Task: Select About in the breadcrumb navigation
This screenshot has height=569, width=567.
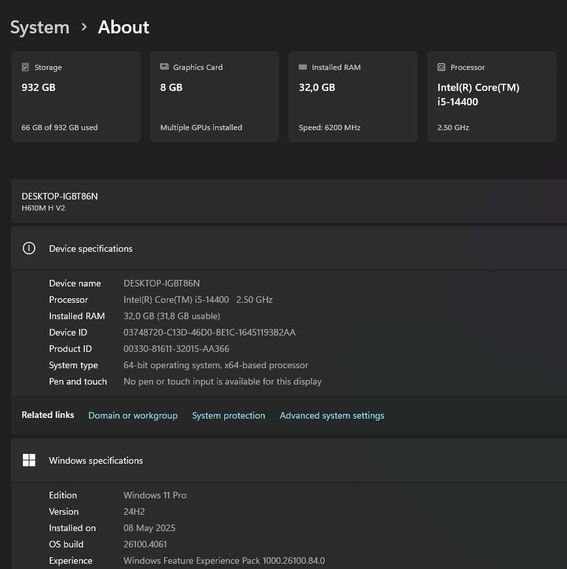Action: [x=123, y=27]
